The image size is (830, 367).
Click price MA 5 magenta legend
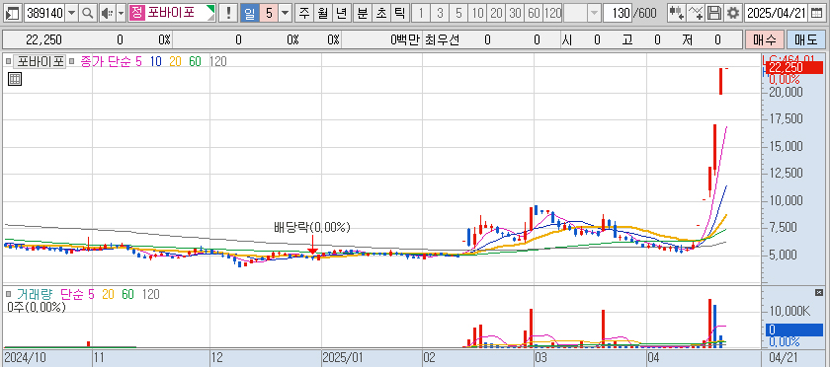tap(138, 61)
